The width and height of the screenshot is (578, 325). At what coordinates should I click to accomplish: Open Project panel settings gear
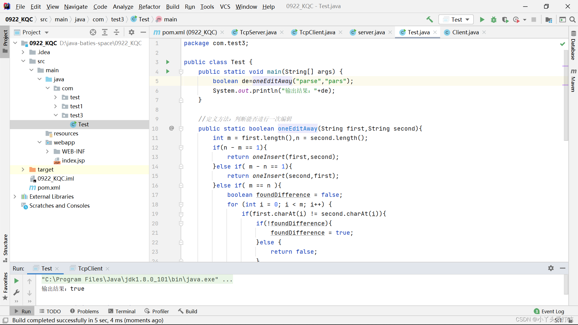(x=132, y=32)
